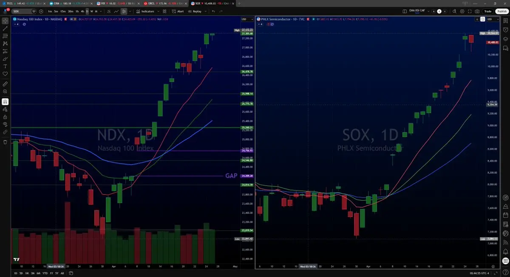
Task: Select the brush drawing tool
Action: click(x=6, y=59)
